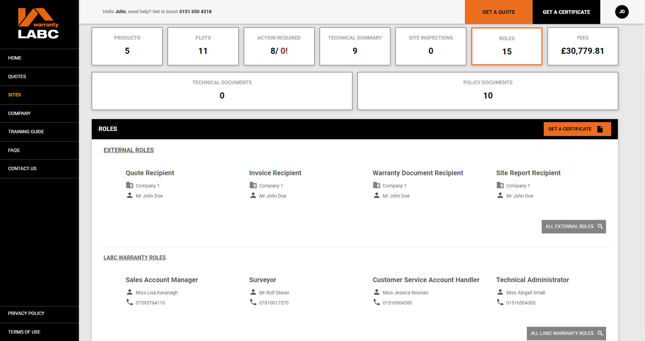
Task: Click the External Roles heading
Action: point(129,150)
